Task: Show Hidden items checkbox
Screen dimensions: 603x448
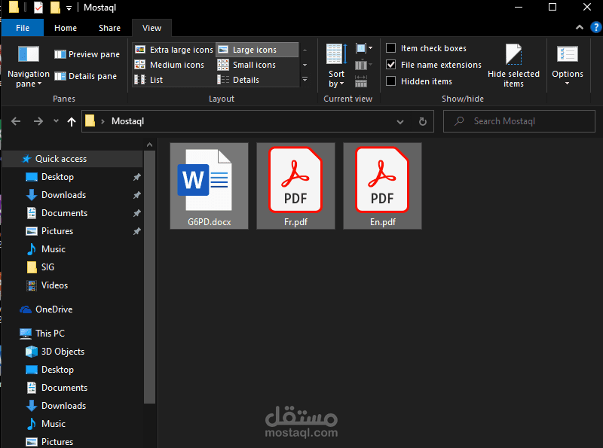Action: pyautogui.click(x=391, y=81)
